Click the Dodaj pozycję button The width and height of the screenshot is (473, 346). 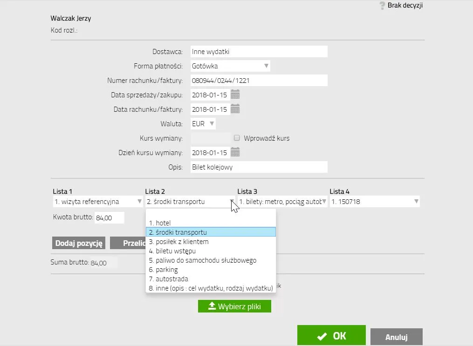79,243
